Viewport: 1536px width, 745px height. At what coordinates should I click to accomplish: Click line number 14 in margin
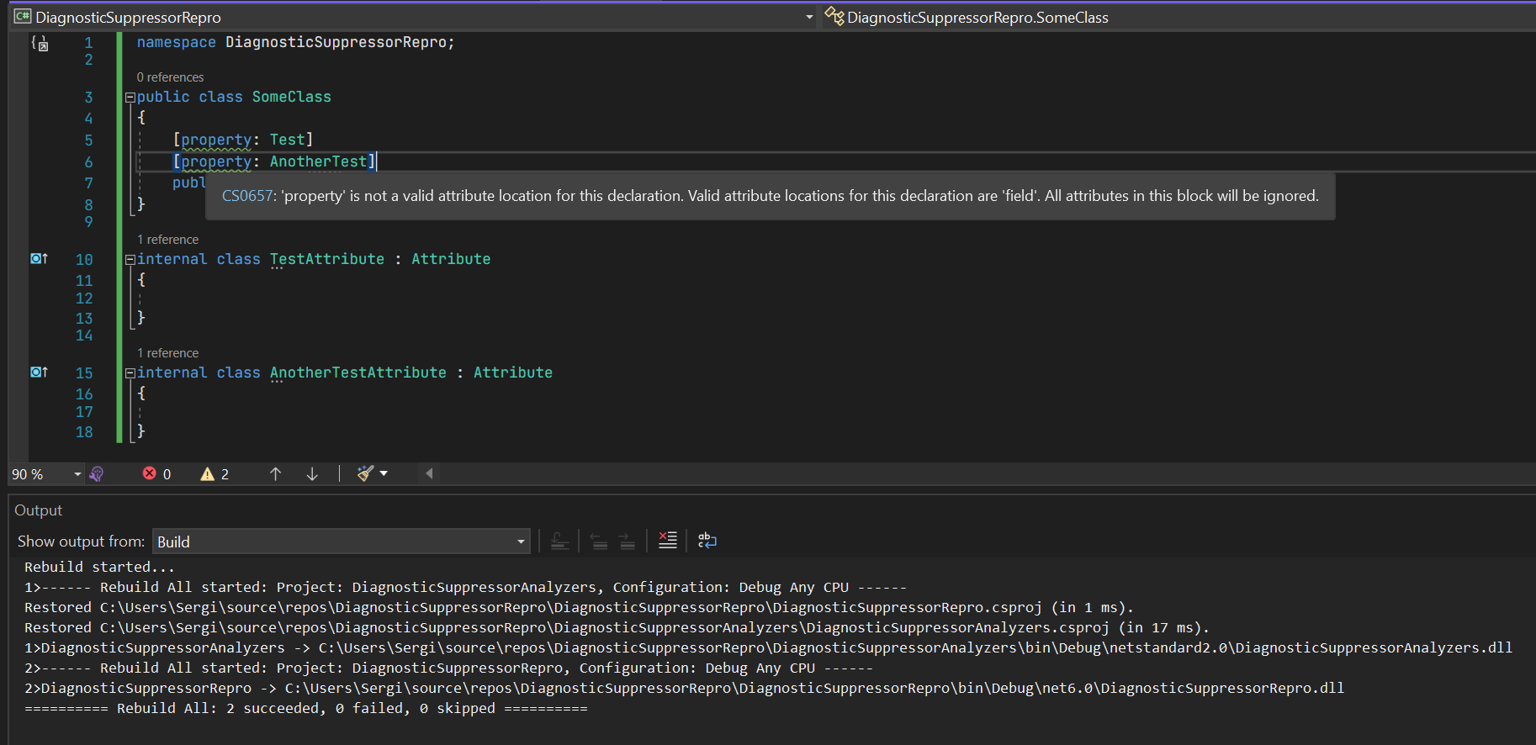click(x=84, y=336)
